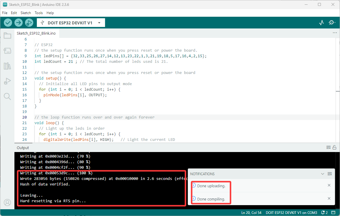Click the Upload arrow button
Image resolution: width=340 pixels, height=216 pixels.
(x=19, y=23)
